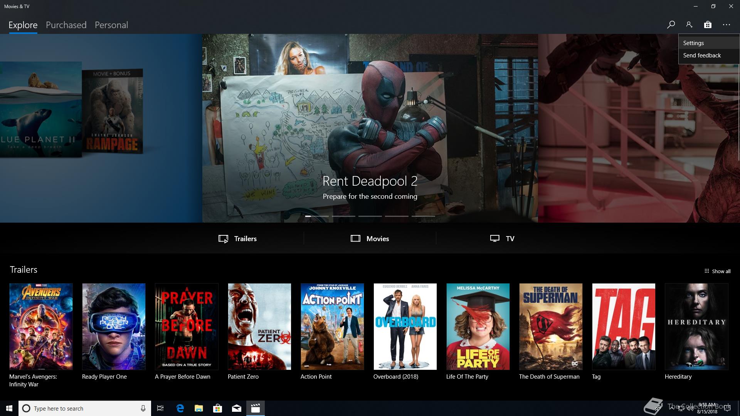Image resolution: width=740 pixels, height=416 pixels.
Task: Click the Movies filmstrip icon
Action: (355, 238)
